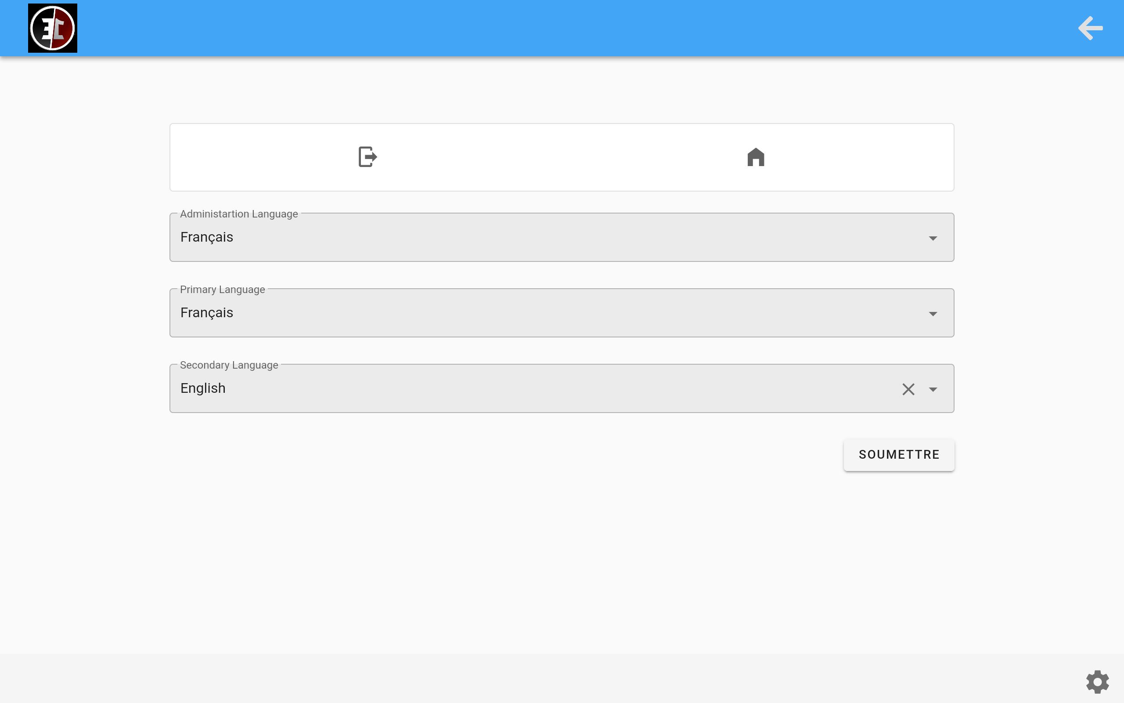Screen dimensions: 1124x703
Task: Click the Secondary Language label text
Action: pyautogui.click(x=228, y=365)
